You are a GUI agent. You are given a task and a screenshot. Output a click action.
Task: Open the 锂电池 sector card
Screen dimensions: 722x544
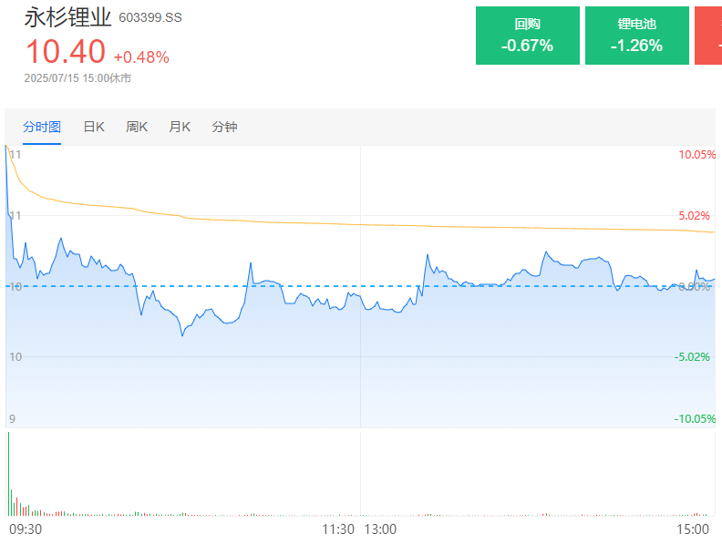tap(636, 36)
